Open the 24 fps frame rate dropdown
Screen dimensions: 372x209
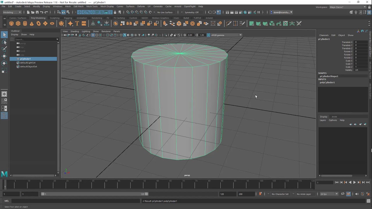pos(329,194)
